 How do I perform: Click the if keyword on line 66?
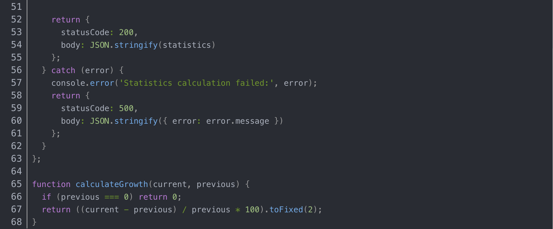[x=46, y=197]
